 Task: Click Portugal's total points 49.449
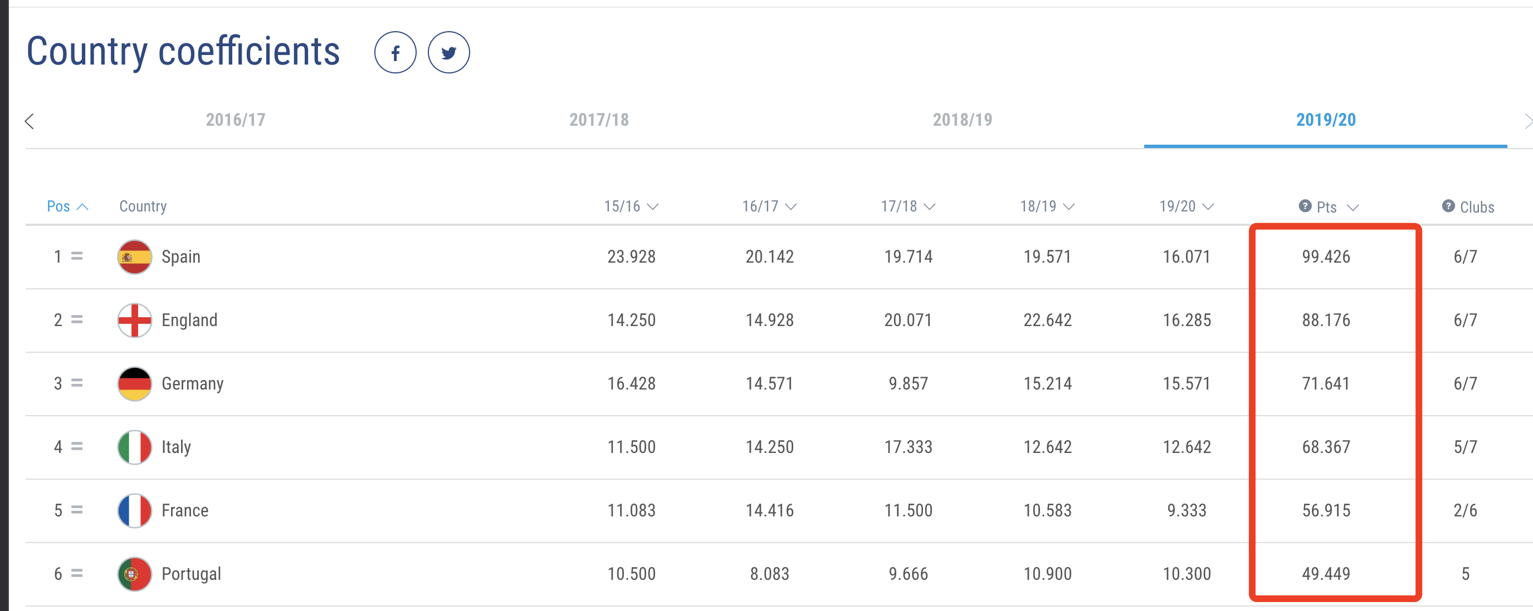(x=1326, y=574)
